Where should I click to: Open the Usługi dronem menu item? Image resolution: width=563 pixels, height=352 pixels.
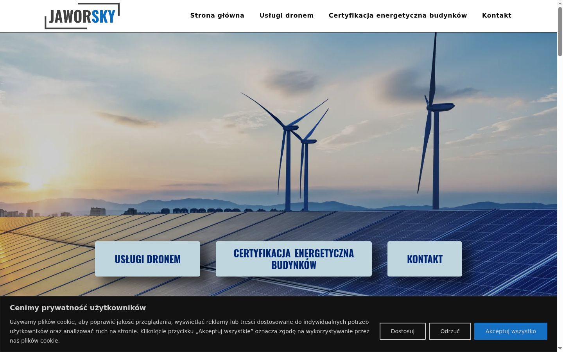(287, 16)
